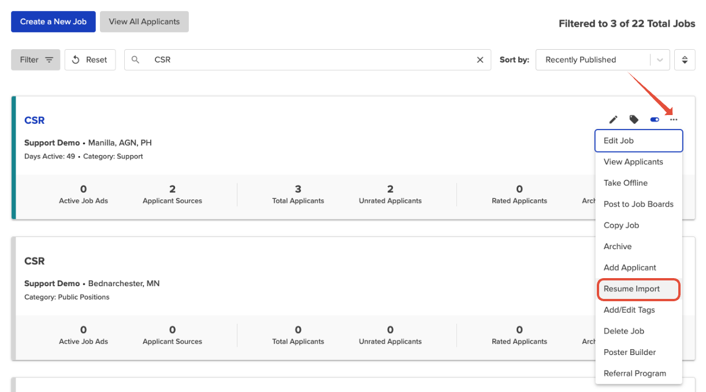Select Edit Job from the menu
The width and height of the screenshot is (706, 392).
pyautogui.click(x=639, y=140)
